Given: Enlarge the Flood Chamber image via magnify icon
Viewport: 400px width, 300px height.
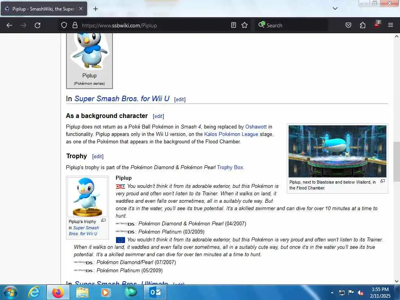Looking at the screenshot, I should pyautogui.click(x=382, y=181).
